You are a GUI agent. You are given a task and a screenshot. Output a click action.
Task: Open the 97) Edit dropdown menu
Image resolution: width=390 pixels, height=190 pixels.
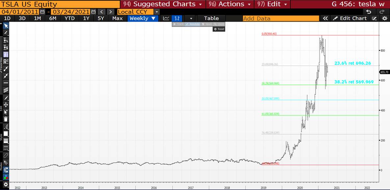[x=272, y=4]
